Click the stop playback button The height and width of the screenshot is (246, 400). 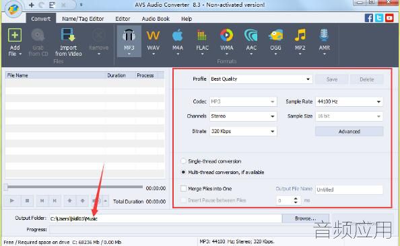[27, 201]
